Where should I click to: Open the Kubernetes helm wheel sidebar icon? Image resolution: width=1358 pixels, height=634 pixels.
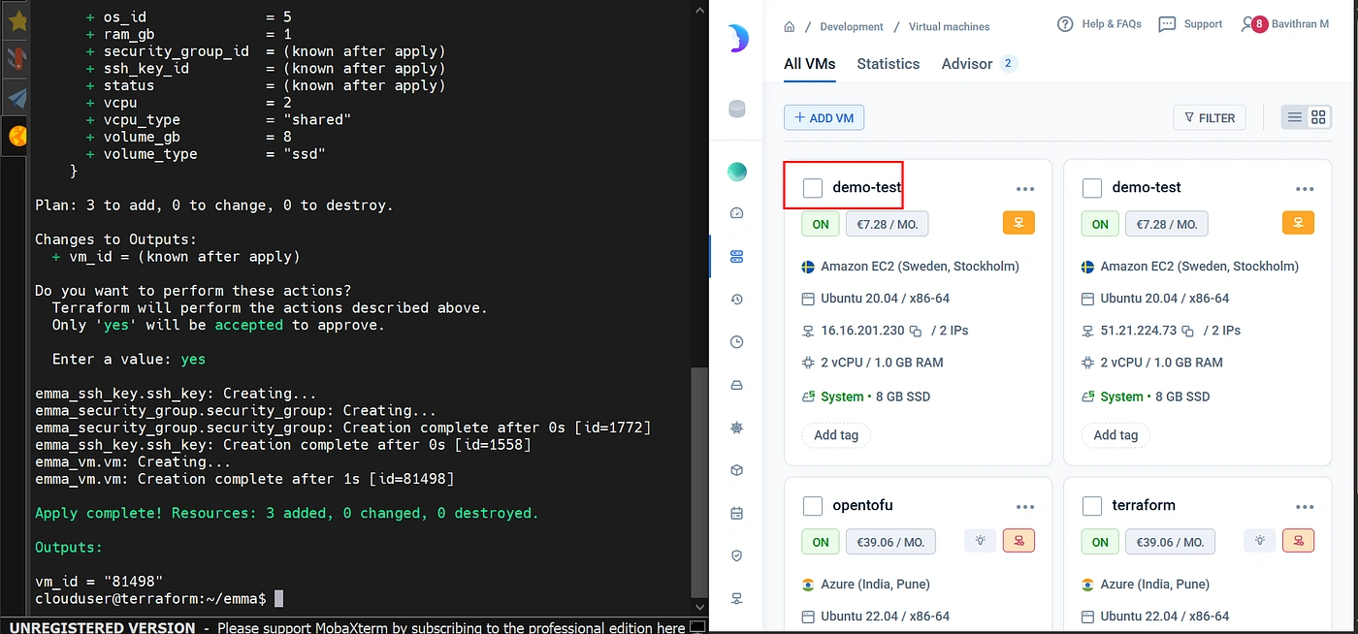pos(736,428)
